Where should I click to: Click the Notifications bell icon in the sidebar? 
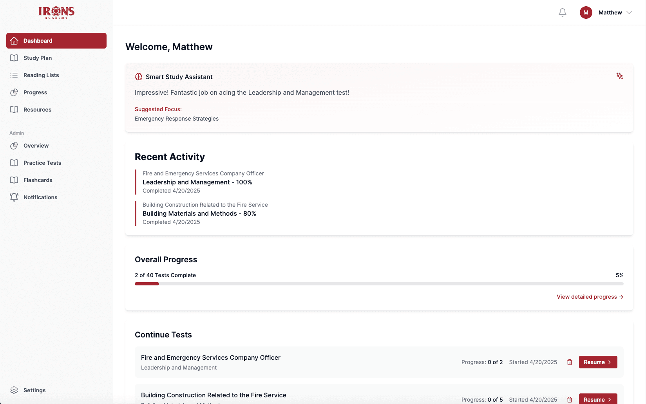(14, 197)
